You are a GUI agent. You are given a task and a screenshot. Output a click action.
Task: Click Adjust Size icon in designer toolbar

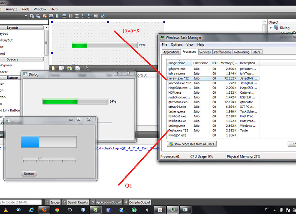pos(103,16)
